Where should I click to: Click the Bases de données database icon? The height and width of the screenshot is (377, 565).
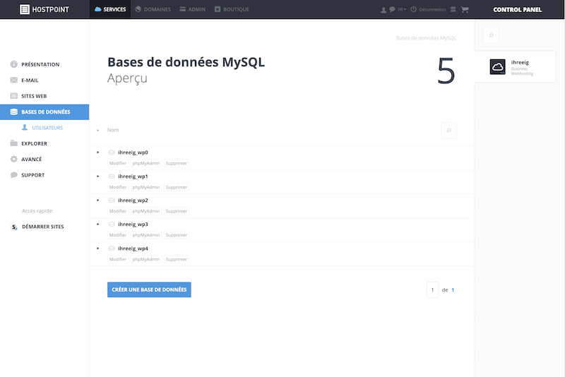tap(13, 112)
